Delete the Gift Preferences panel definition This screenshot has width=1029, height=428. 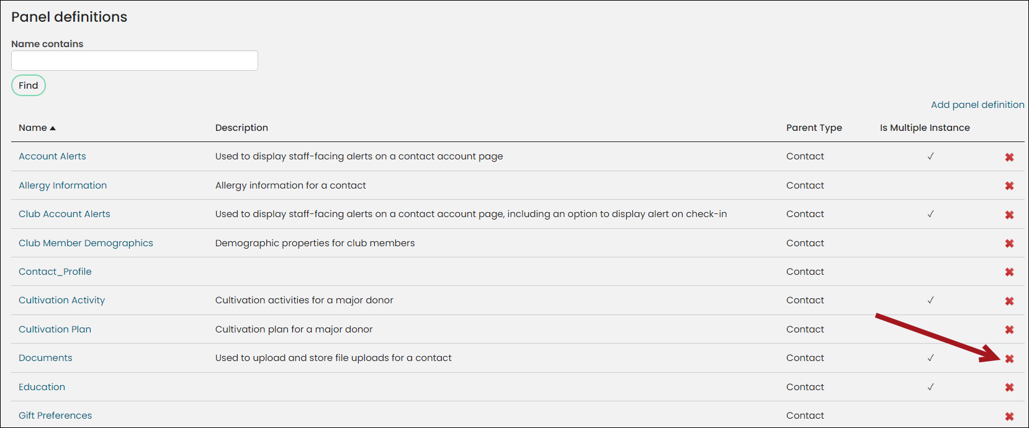[x=1009, y=417]
